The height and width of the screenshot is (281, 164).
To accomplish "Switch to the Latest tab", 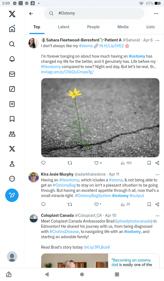I will pos(64,27).
